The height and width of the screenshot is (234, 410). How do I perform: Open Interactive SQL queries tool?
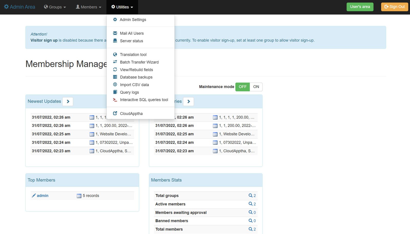tap(140, 100)
